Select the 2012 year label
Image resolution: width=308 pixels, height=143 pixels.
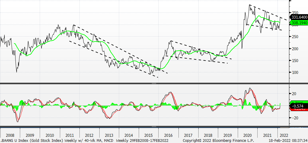(89, 135)
